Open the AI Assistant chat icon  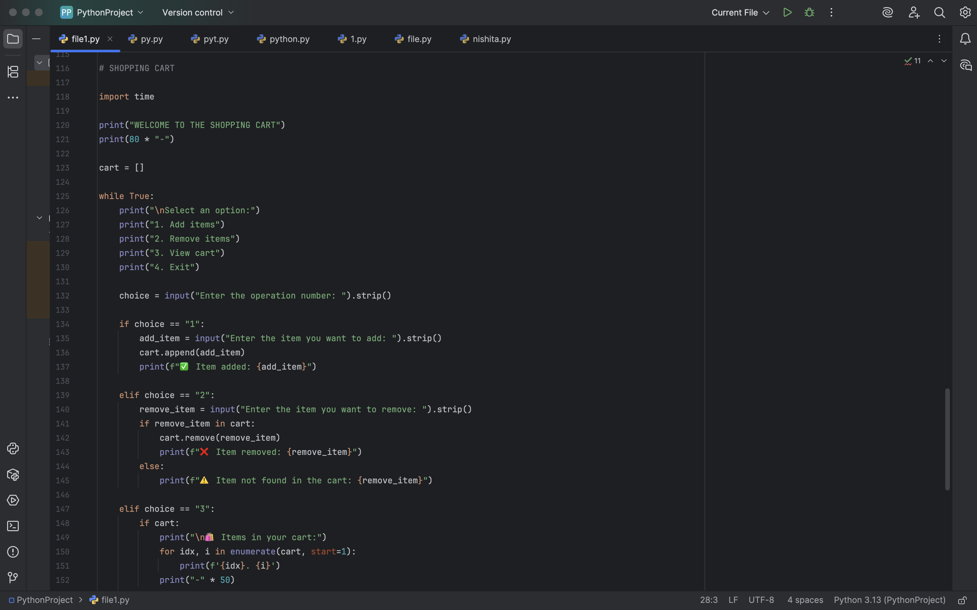pos(966,65)
